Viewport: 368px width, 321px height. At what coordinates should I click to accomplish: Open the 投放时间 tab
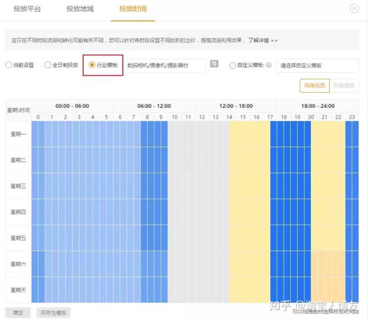click(x=132, y=9)
